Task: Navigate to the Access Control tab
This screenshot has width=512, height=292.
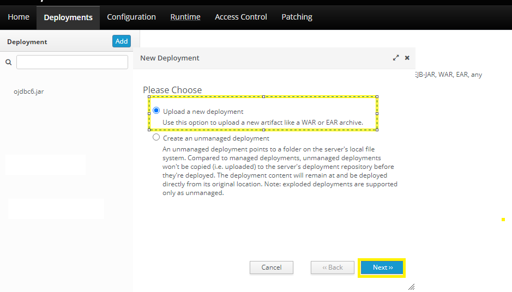Action: 241,17
